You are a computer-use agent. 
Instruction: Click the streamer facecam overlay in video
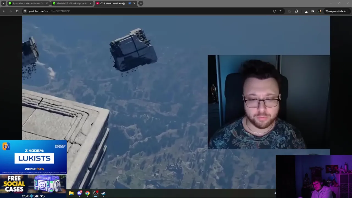pyautogui.click(x=269, y=102)
